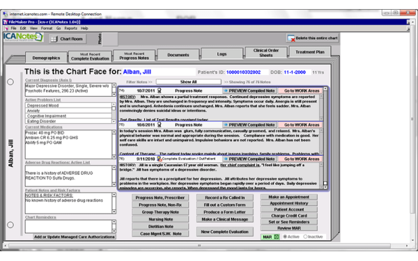Click the Current Diagnosis (Axis I) link

point(48,80)
